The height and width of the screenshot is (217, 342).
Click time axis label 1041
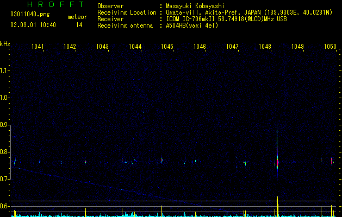[x=38, y=47]
